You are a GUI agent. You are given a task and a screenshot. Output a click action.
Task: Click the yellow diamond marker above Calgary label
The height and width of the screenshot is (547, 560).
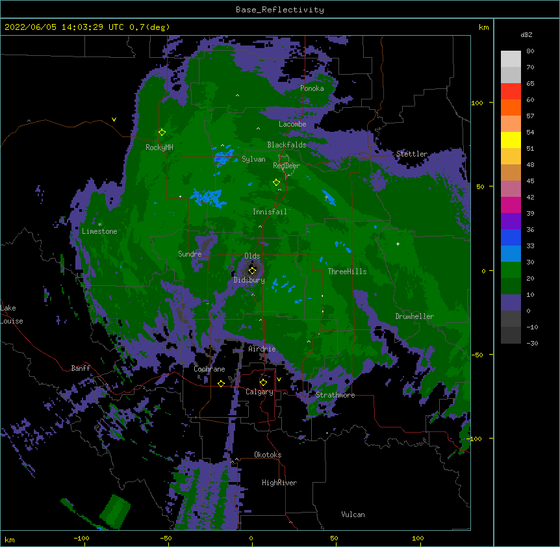pyautogui.click(x=263, y=383)
